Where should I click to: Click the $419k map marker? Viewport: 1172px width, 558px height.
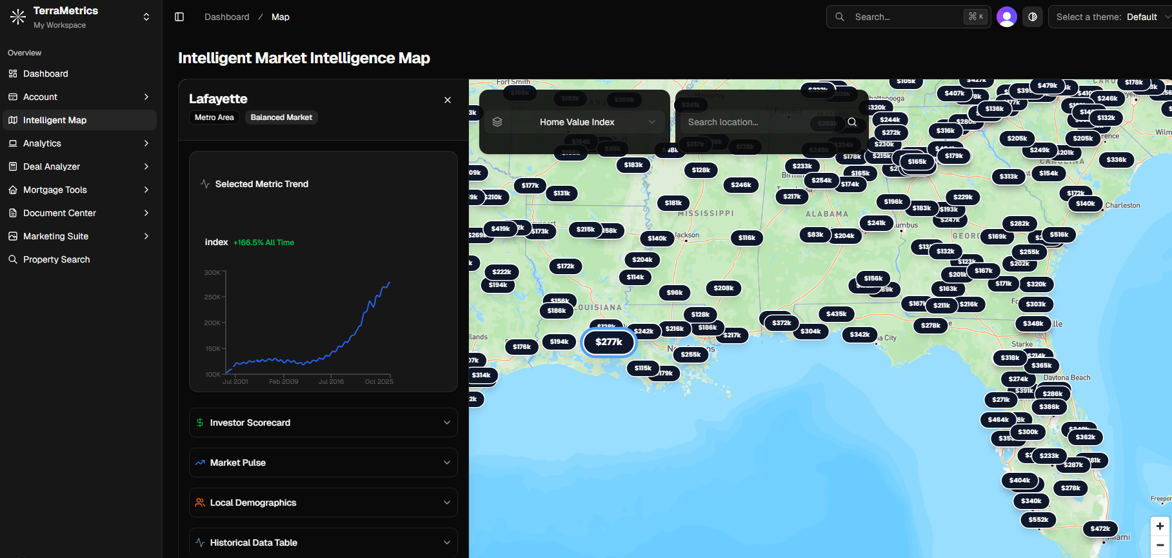(501, 228)
